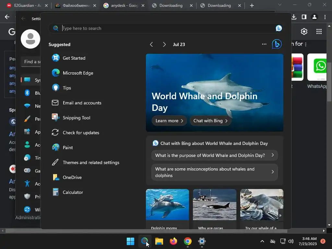Click Google page settings gear icon
The height and width of the screenshot is (249, 332).
coord(304,31)
